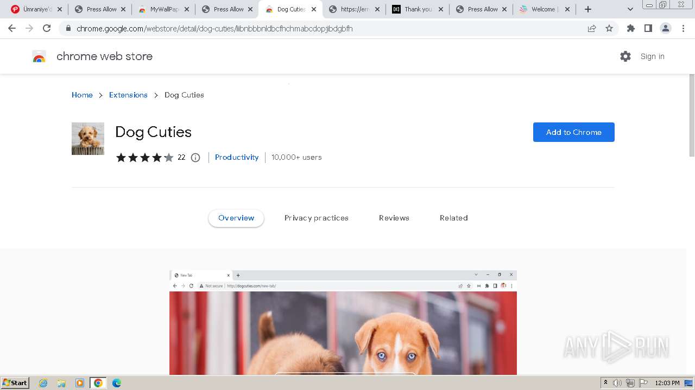Viewport: 695px width, 390px height.
Task: Reload the page
Action: pos(47,28)
